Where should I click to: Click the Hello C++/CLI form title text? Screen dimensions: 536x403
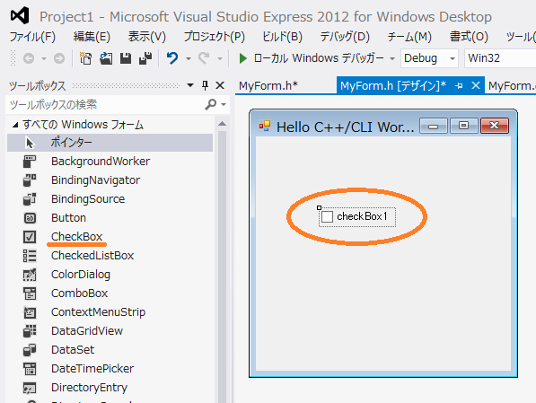[346, 127]
